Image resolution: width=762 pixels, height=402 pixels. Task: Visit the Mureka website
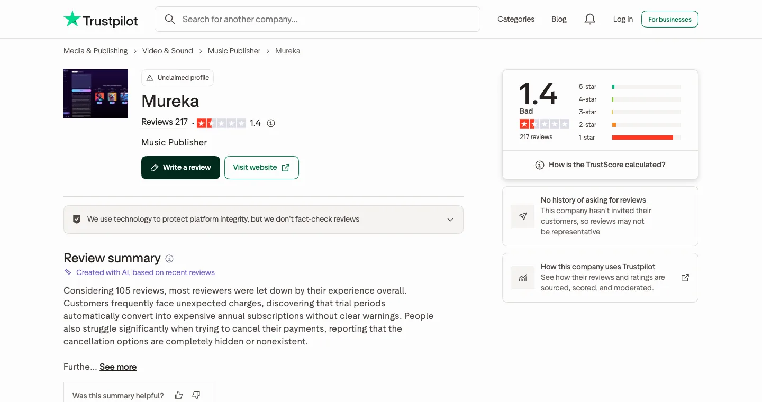pos(261,168)
